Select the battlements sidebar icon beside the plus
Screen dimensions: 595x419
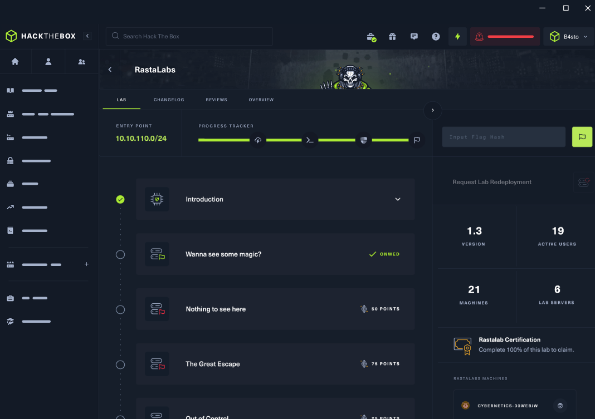[10, 264]
